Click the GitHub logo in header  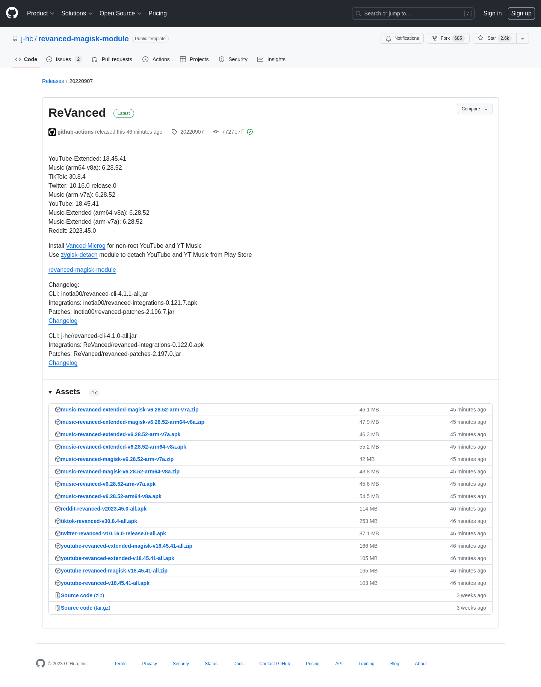pos(12,13)
